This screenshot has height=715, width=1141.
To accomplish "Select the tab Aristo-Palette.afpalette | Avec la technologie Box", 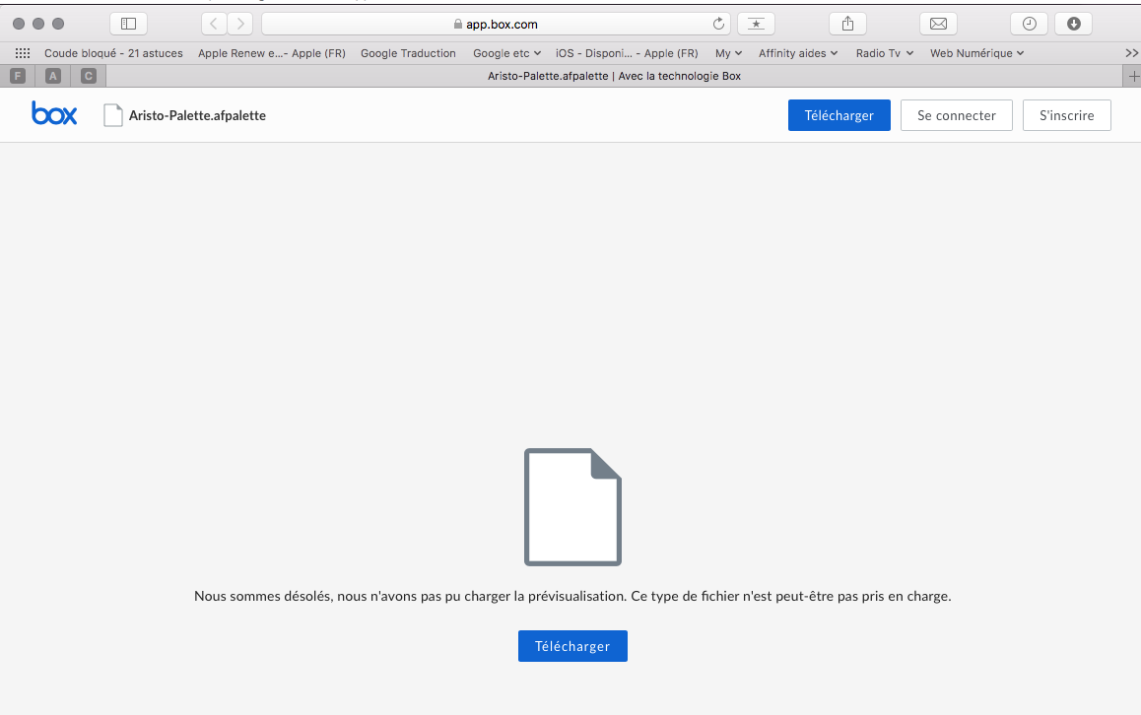I will 615,76.
